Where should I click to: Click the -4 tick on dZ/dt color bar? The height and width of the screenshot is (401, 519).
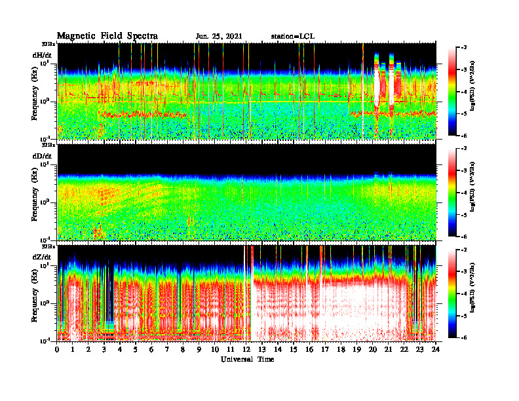[464, 294]
